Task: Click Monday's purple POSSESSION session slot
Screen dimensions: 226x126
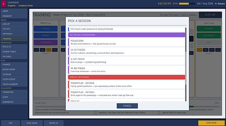Action: click(x=46, y=42)
